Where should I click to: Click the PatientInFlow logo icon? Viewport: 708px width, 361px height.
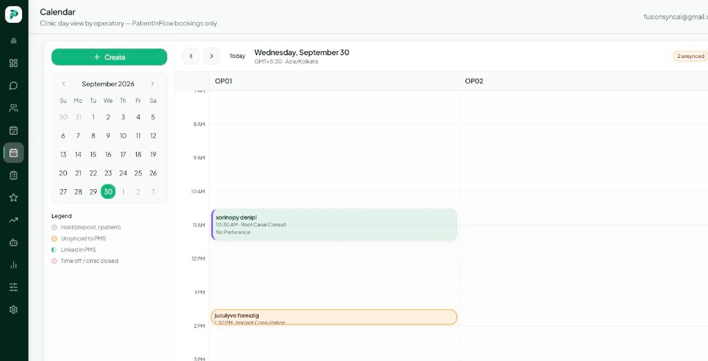14,14
